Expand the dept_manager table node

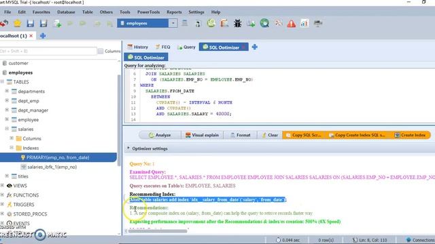7,110
